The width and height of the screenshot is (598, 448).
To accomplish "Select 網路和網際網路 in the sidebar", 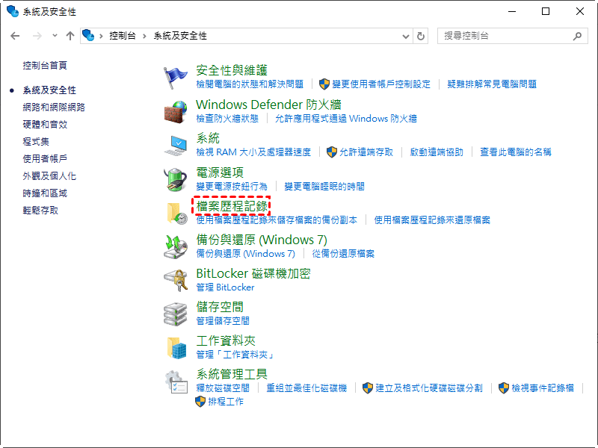I will (x=54, y=107).
